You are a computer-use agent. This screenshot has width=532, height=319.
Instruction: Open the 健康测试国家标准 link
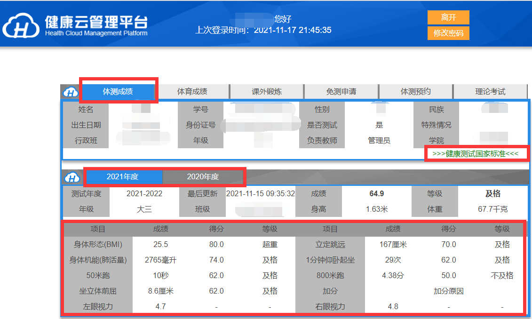[x=475, y=154]
